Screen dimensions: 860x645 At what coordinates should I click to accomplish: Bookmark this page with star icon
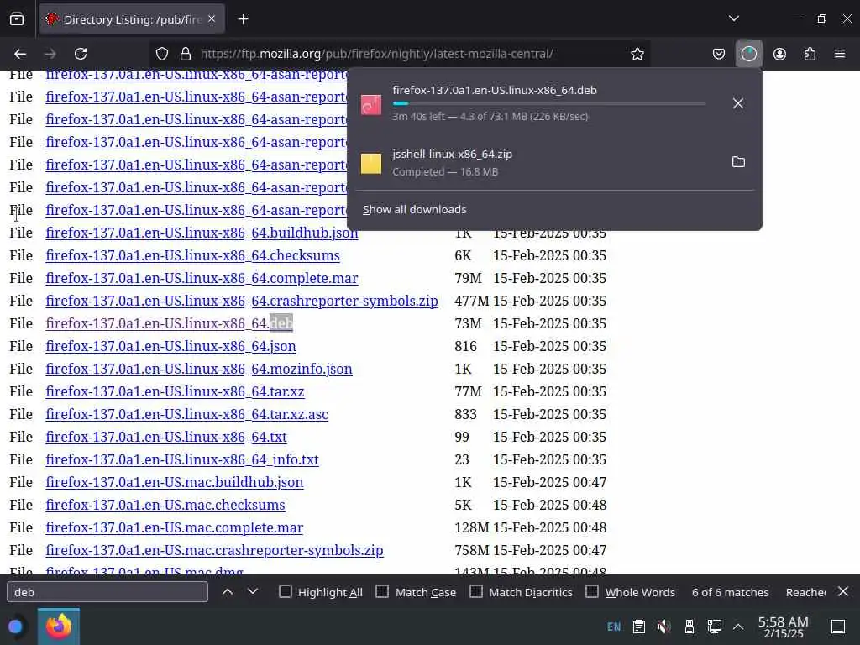(x=637, y=54)
